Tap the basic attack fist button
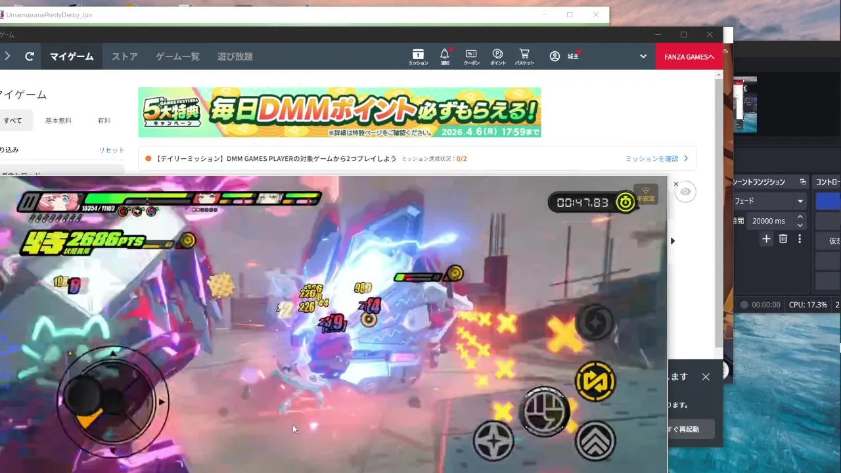Image resolution: width=841 pixels, height=473 pixels. 545,411
